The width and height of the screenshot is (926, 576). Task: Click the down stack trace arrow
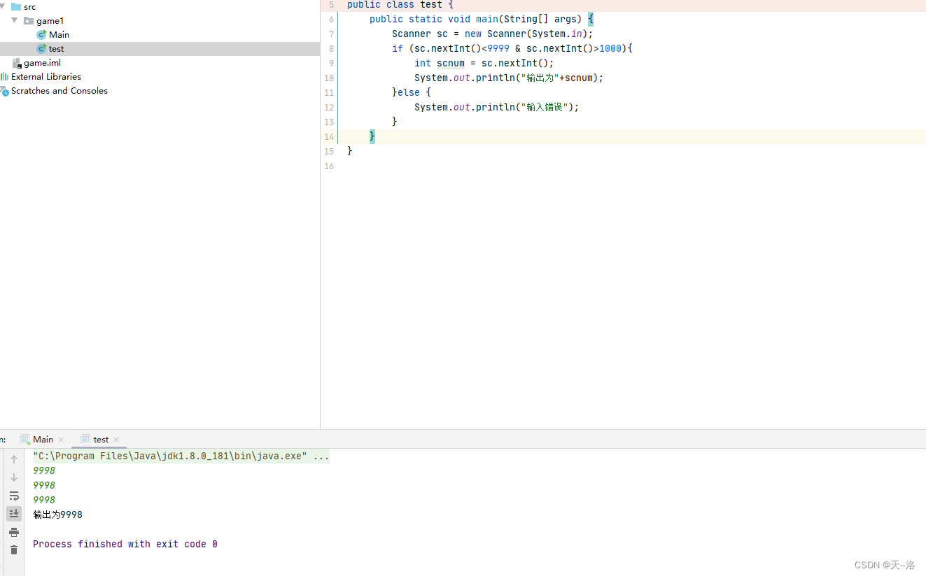pos(14,477)
